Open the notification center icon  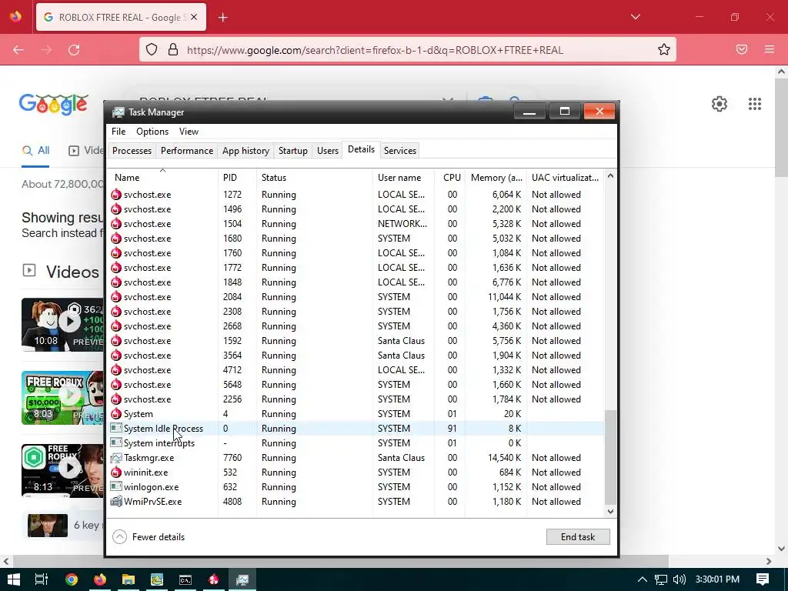pyautogui.click(x=763, y=579)
